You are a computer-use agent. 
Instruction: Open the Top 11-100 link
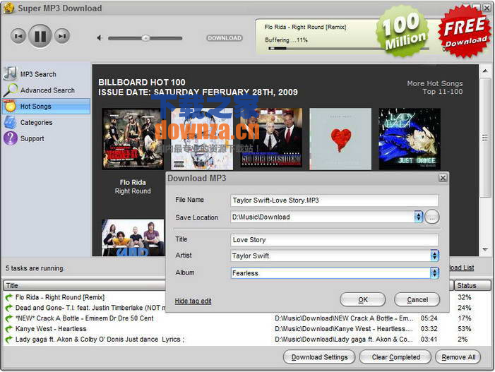(443, 92)
